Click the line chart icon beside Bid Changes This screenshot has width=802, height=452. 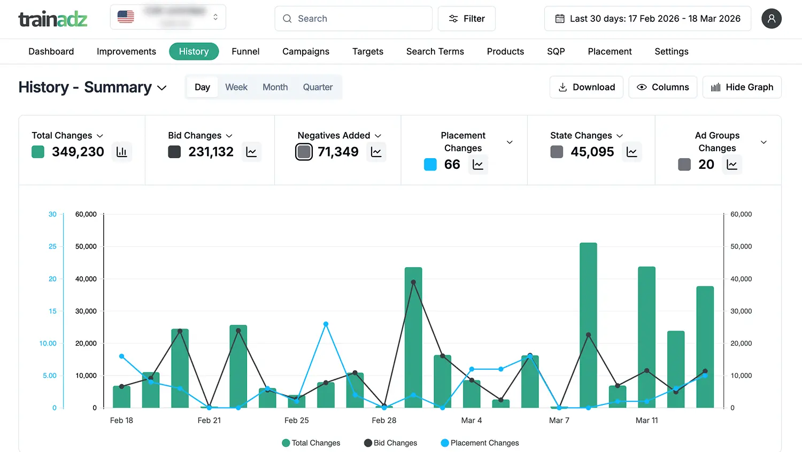coord(251,152)
